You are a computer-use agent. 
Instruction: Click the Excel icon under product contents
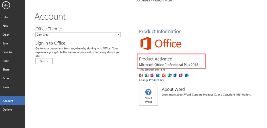(147, 75)
